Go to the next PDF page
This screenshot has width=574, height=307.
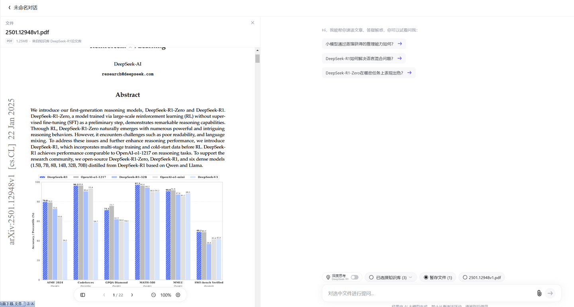[x=132, y=295]
